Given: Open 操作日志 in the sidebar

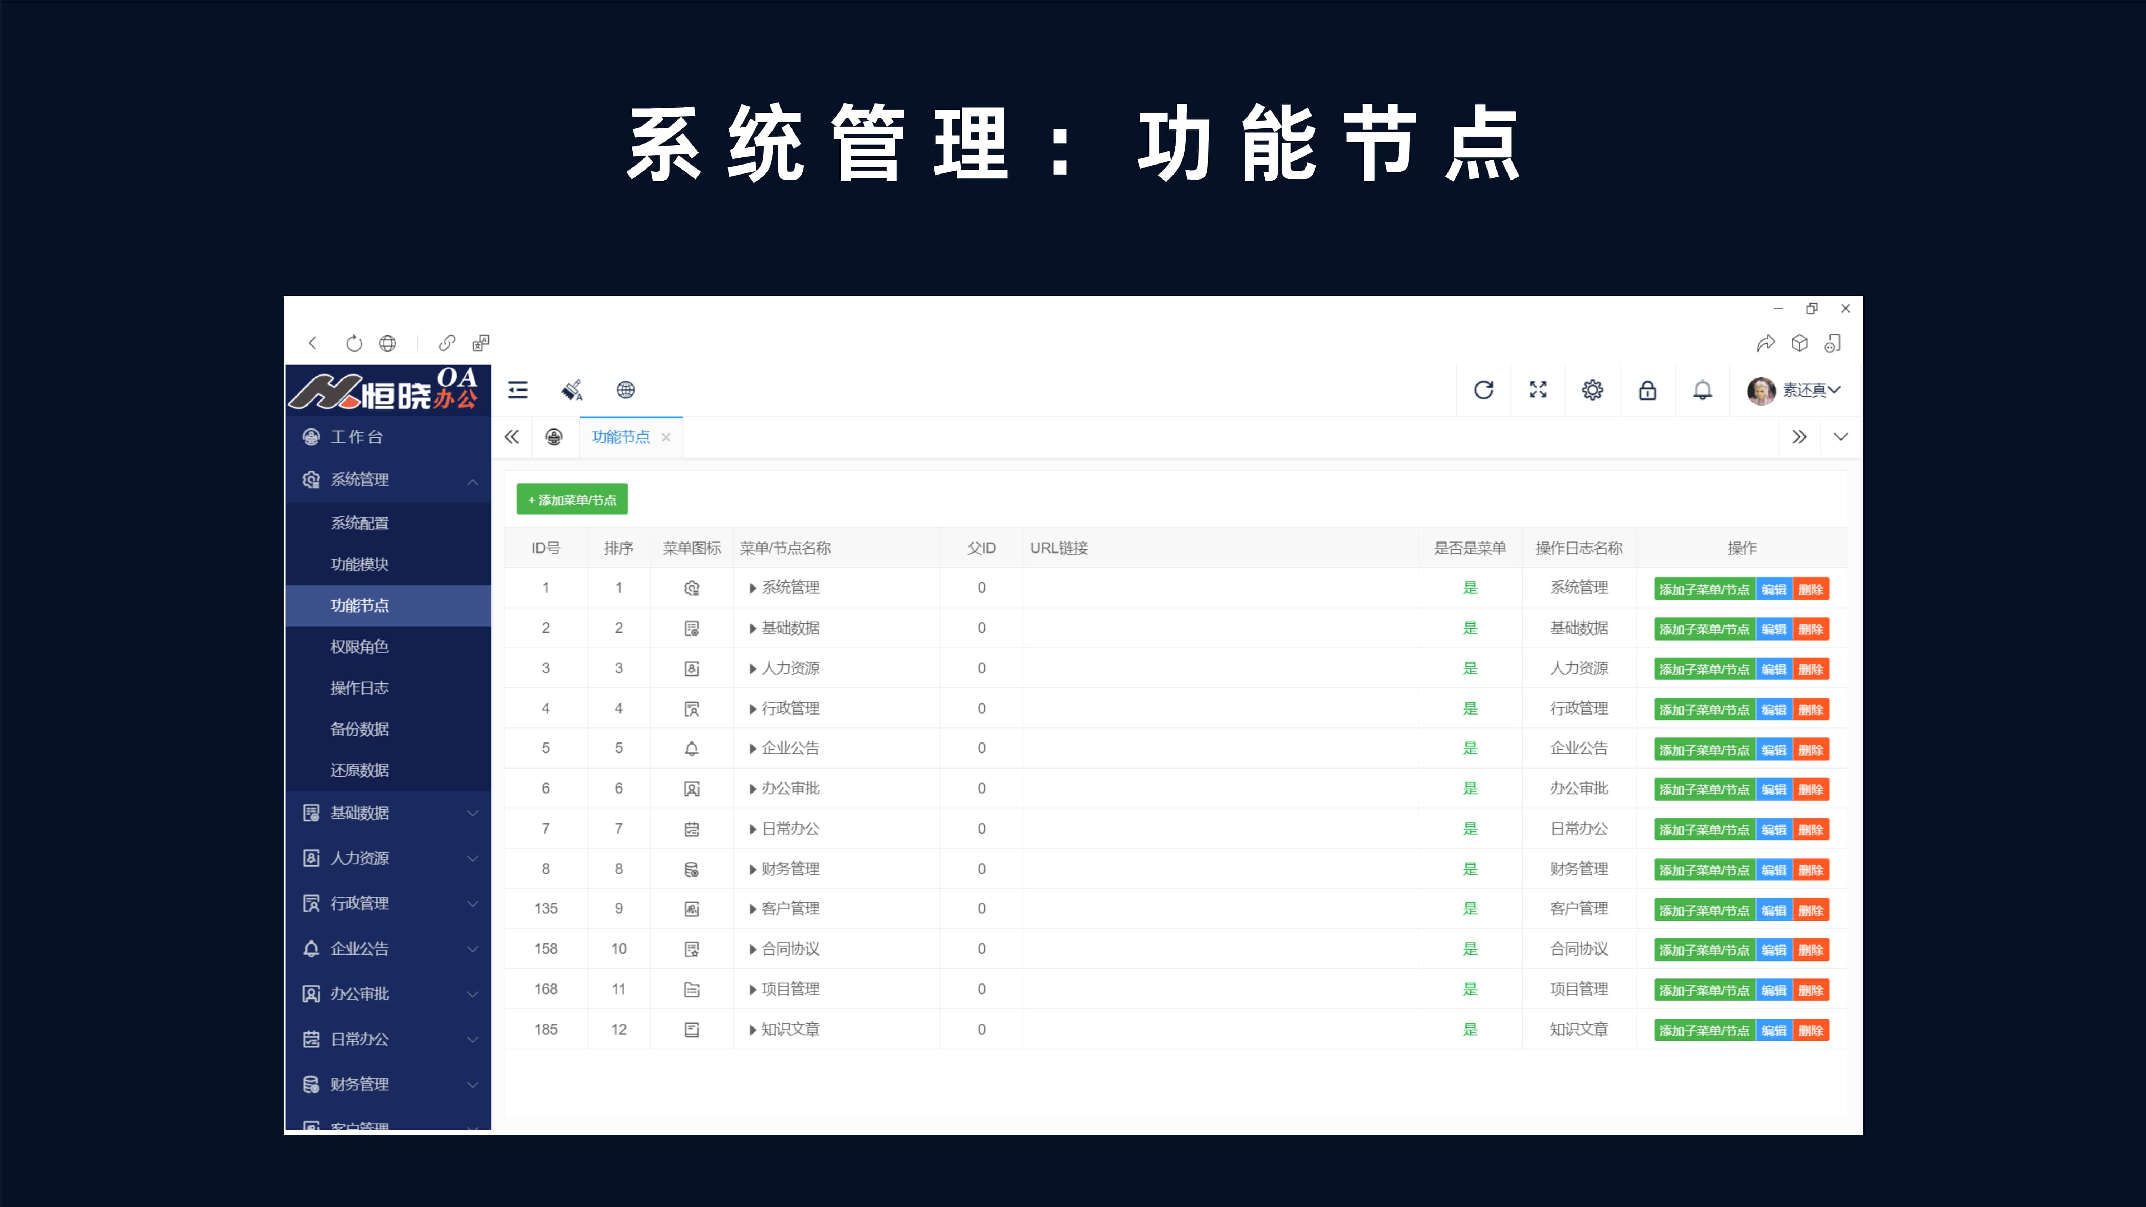Looking at the screenshot, I should tap(388, 688).
